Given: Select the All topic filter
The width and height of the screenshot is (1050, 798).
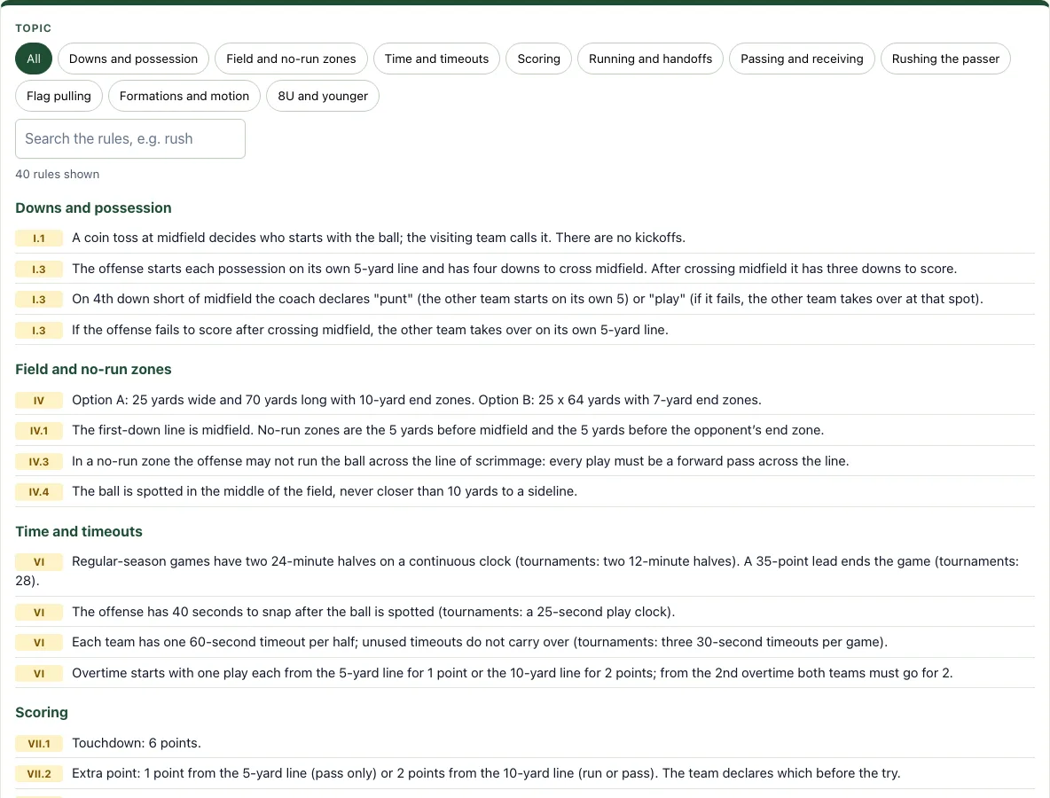Looking at the screenshot, I should point(34,59).
